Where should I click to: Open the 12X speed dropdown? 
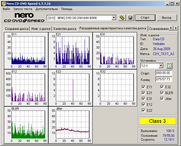click(x=161, y=66)
